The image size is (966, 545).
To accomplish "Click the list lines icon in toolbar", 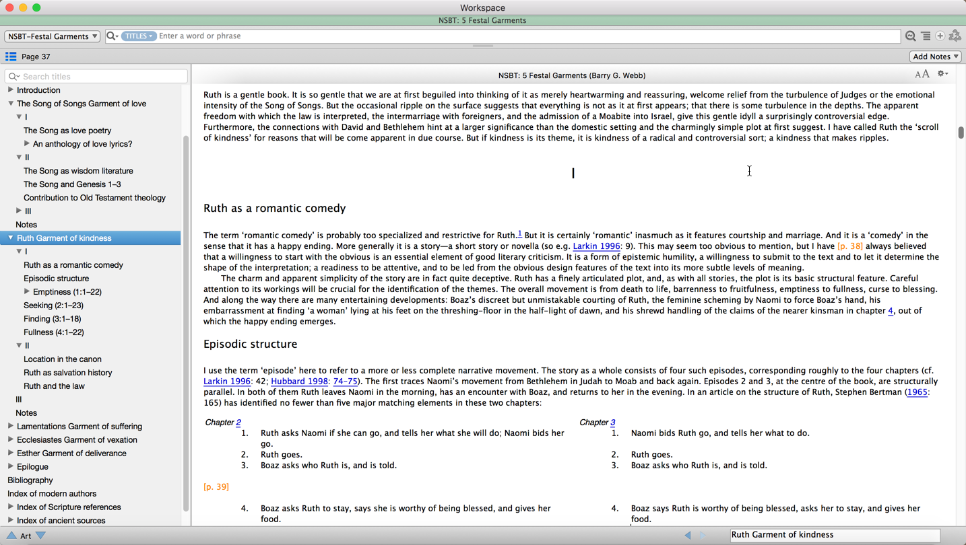I will point(926,36).
